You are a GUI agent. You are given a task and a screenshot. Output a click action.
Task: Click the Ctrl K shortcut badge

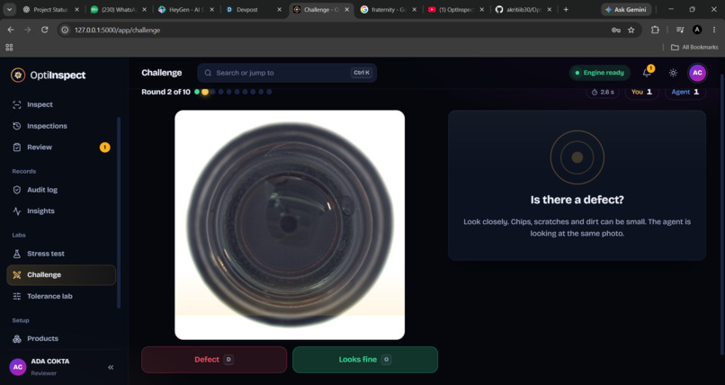pos(362,73)
